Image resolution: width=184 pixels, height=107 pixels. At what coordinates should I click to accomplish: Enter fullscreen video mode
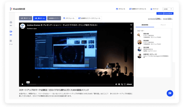pyautogui.click(x=124, y=84)
